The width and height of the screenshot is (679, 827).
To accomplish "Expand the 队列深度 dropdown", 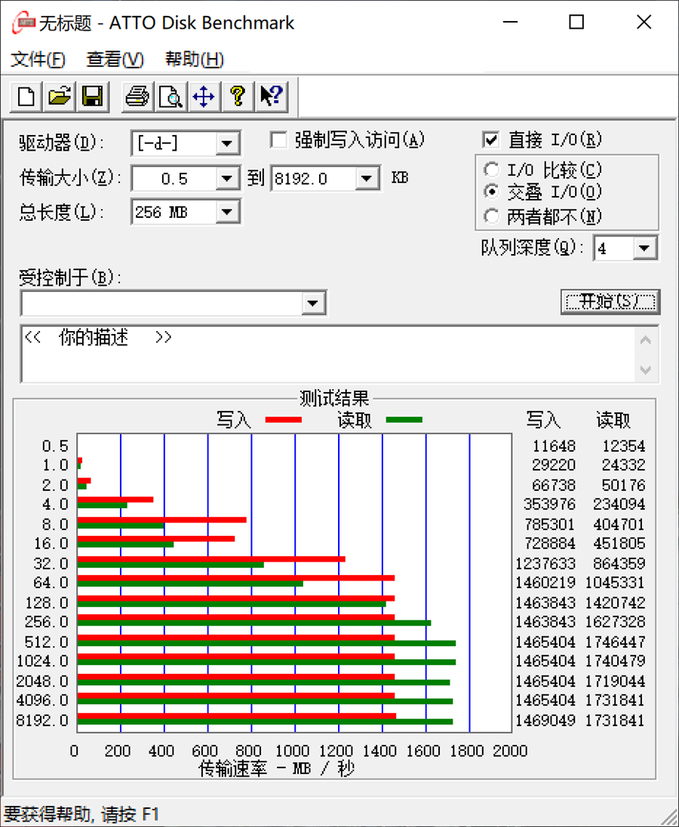I will pos(644,248).
